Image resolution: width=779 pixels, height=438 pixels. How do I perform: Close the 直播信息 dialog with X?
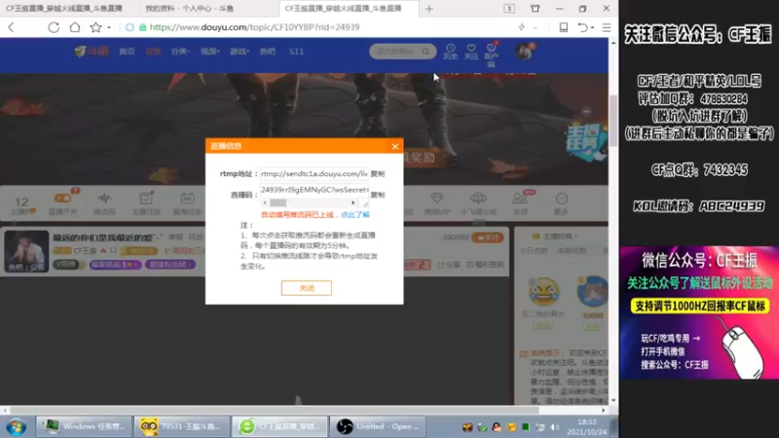point(395,146)
